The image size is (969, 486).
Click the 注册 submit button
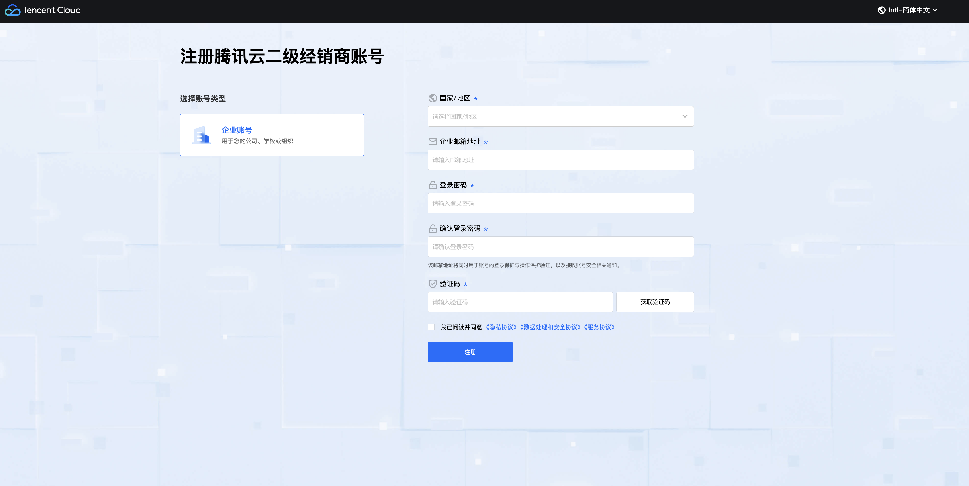[x=470, y=352]
